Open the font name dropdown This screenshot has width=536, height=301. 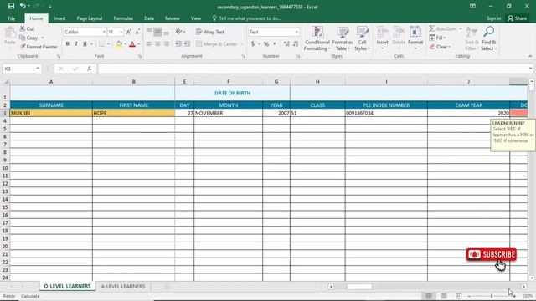[x=104, y=32]
